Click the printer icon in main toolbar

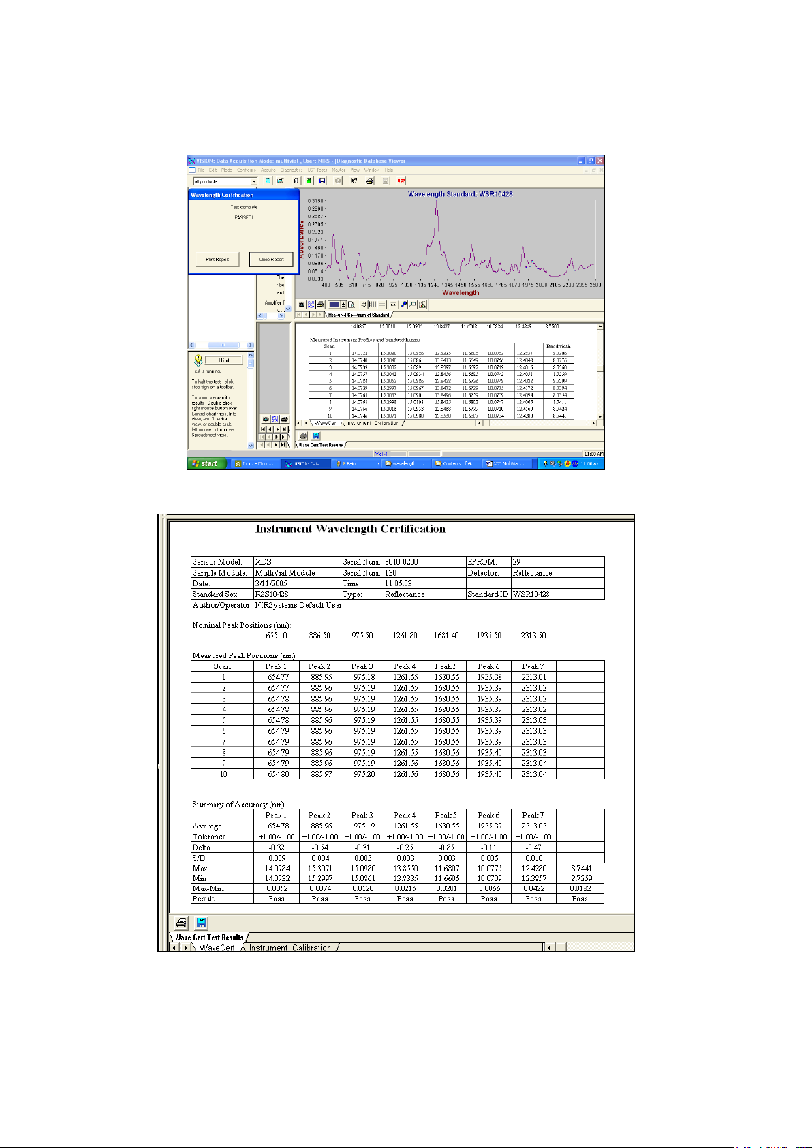(369, 181)
